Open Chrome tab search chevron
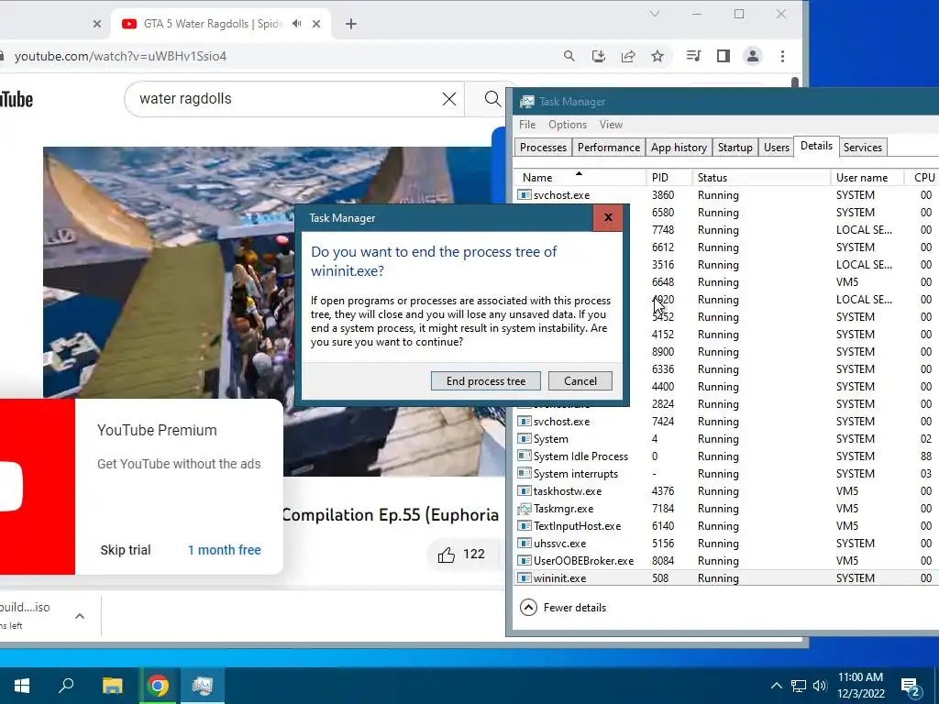The height and width of the screenshot is (704, 939). pyautogui.click(x=655, y=14)
